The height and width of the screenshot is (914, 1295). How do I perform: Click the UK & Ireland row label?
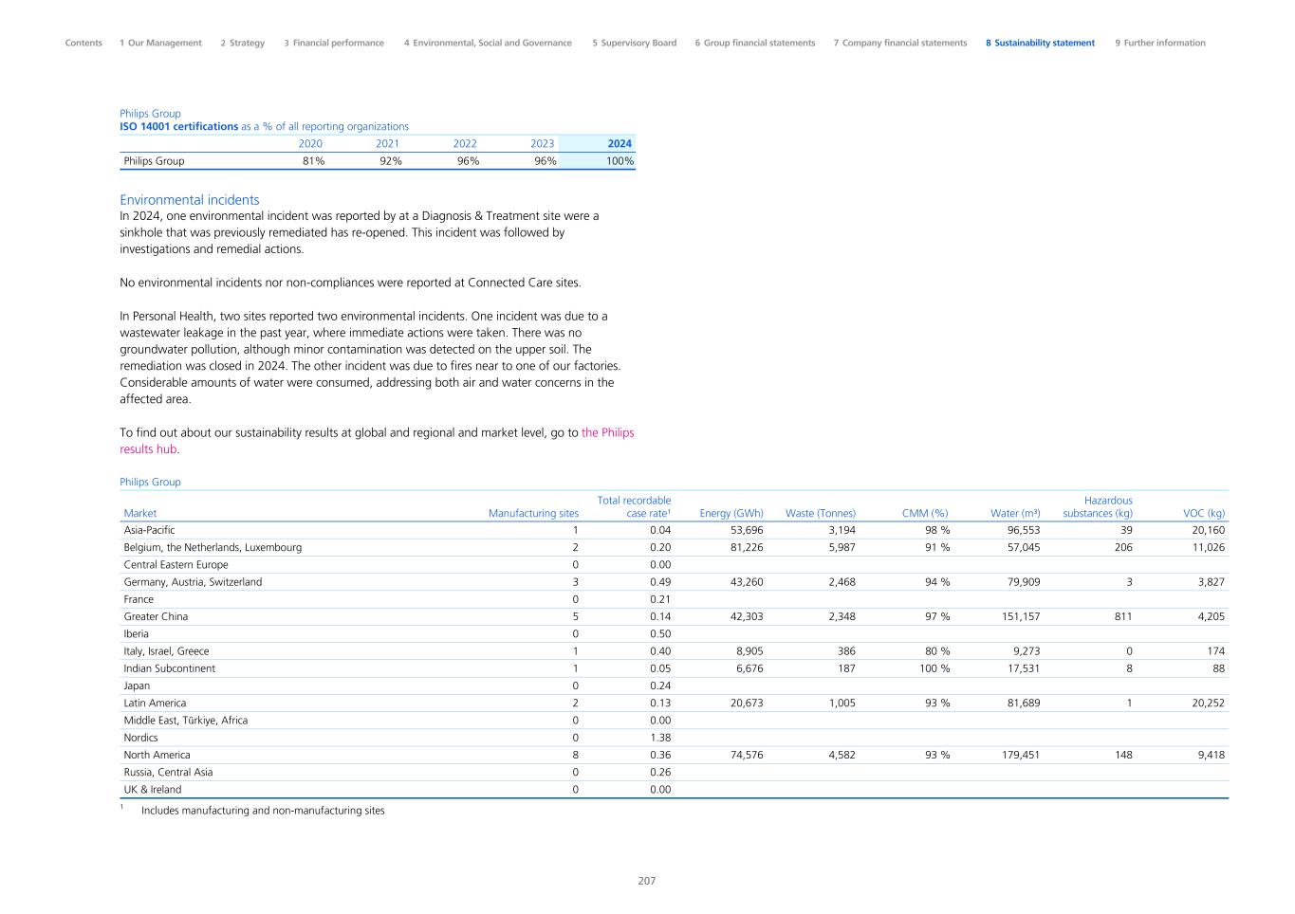pyautogui.click(x=152, y=789)
